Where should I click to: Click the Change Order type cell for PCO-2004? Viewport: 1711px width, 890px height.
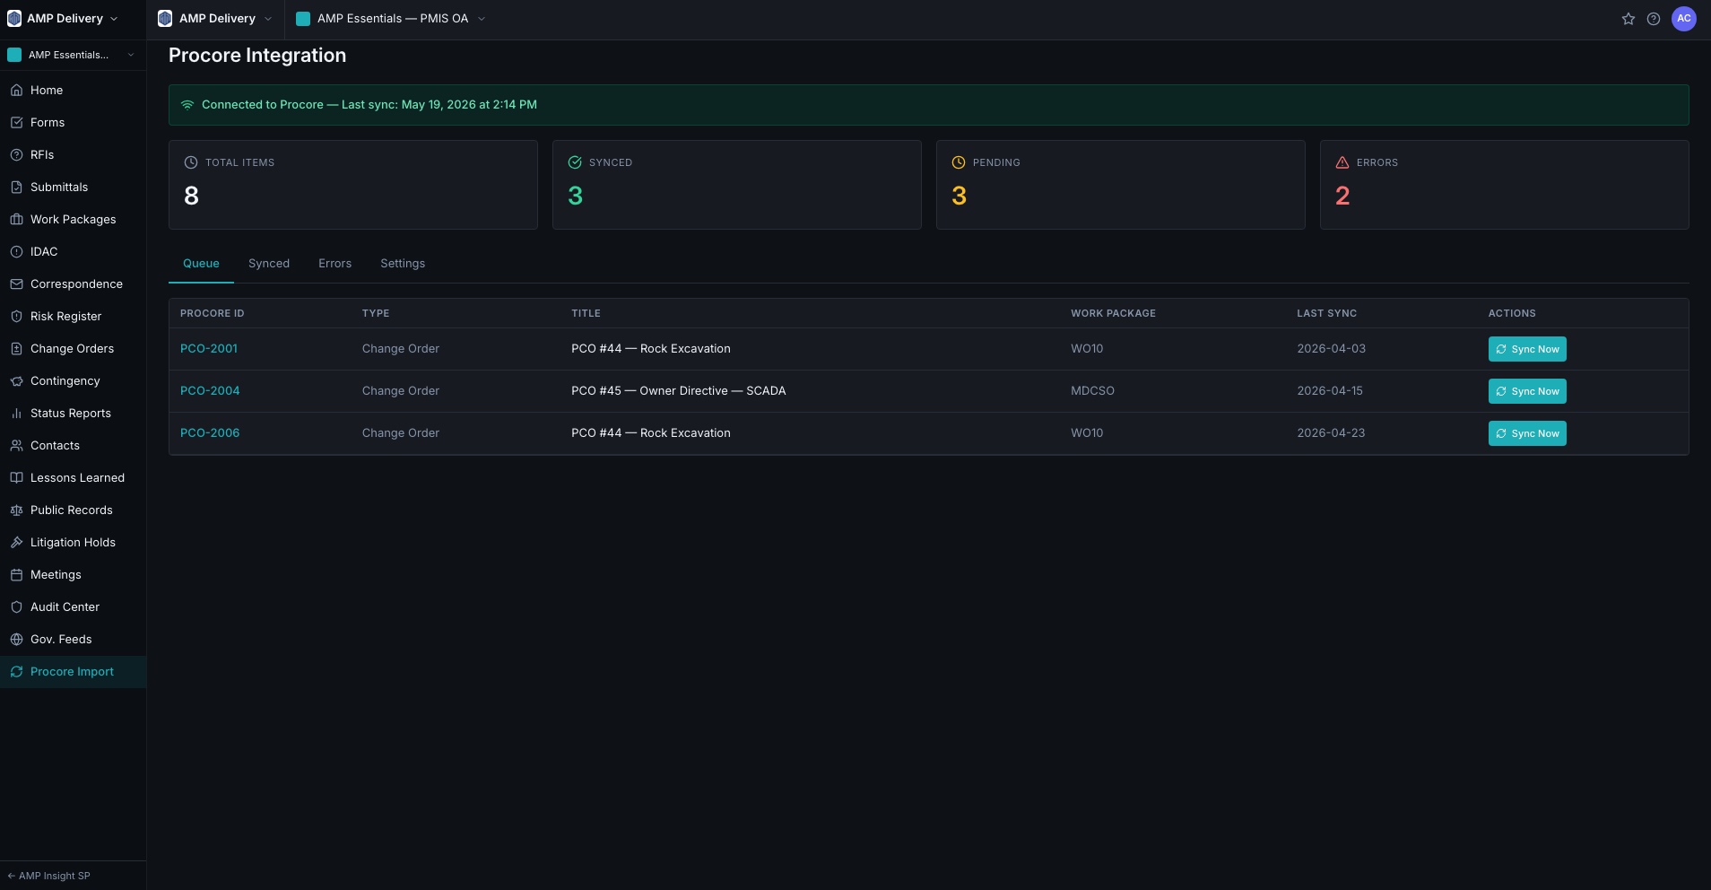[401, 391]
